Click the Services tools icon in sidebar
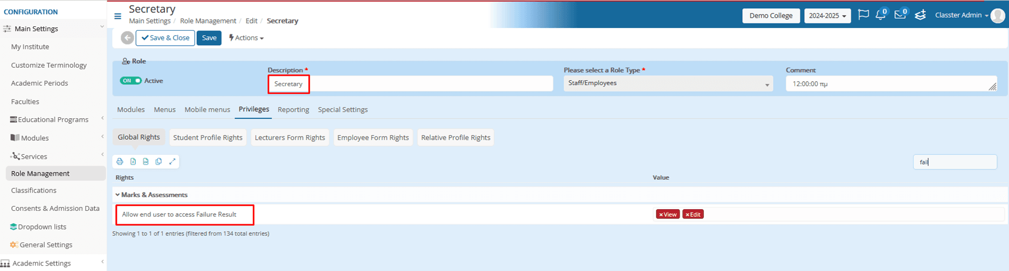Screen dimensions: 1009x271 tap(15, 156)
